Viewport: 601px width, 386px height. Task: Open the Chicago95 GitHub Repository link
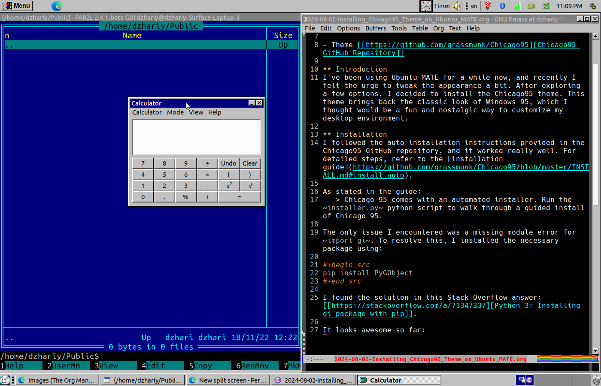(x=468, y=45)
